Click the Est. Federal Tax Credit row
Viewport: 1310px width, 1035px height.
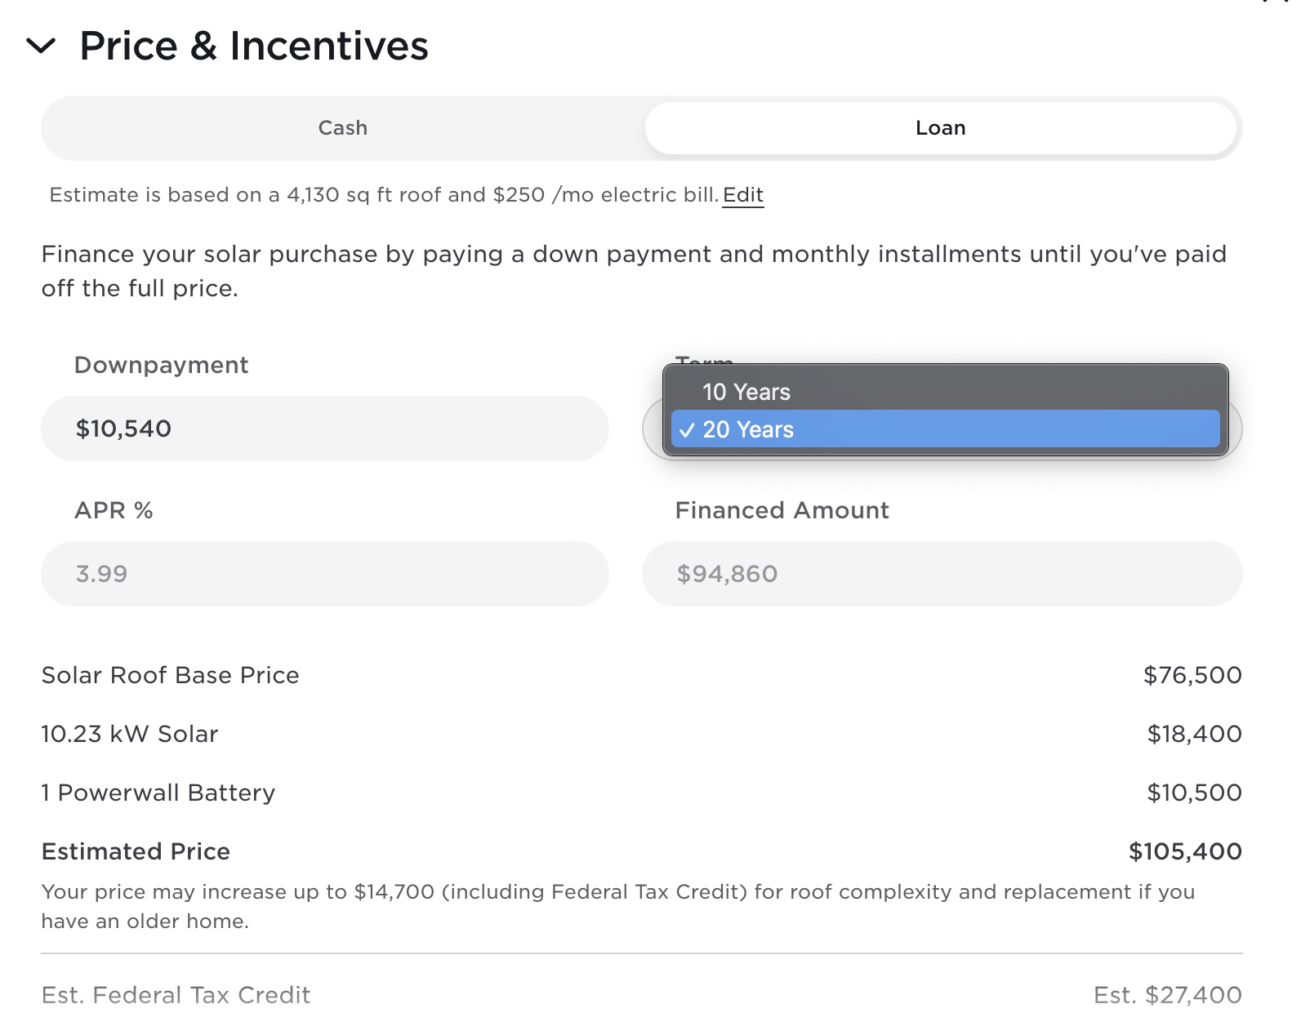pos(176,995)
